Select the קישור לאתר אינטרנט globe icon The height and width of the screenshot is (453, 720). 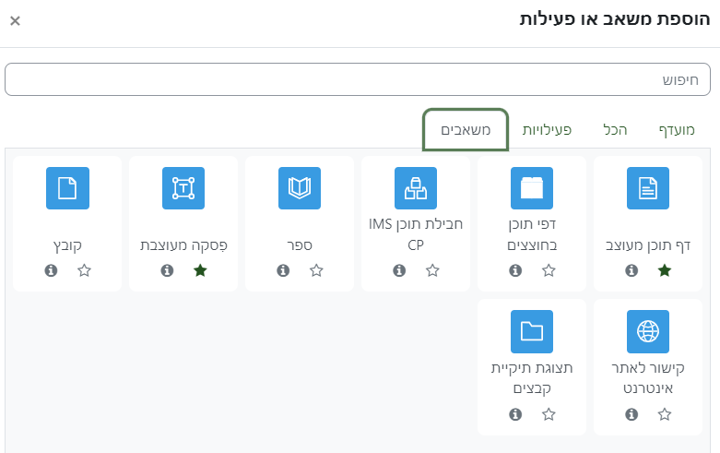coord(648,331)
